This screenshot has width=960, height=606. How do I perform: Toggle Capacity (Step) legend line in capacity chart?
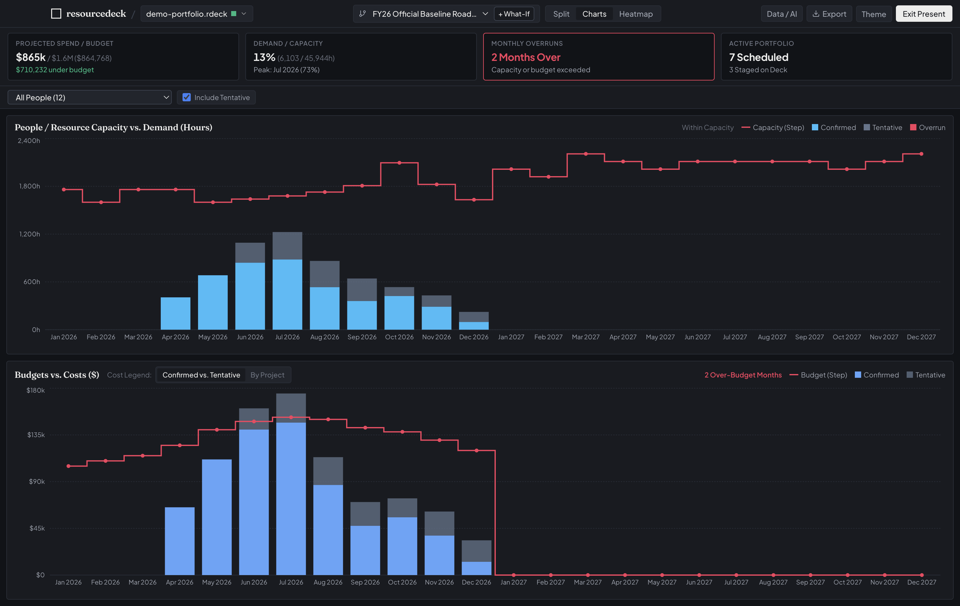click(x=773, y=128)
